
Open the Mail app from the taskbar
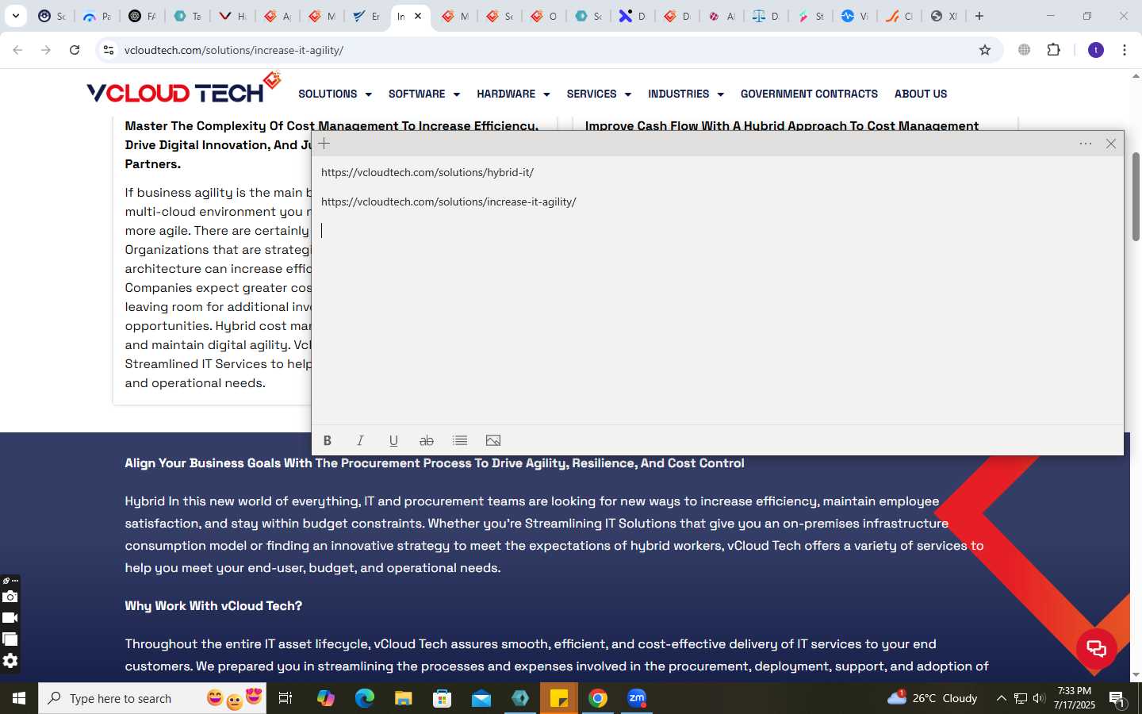click(481, 698)
